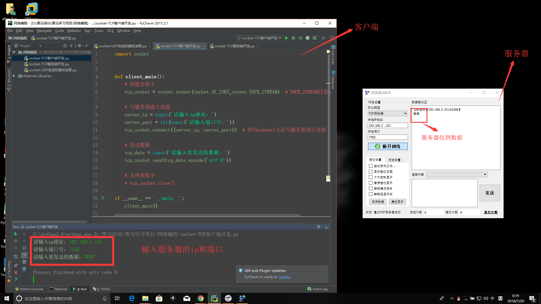This screenshot has height=304, width=541.
Task: Run the script with the green toolbar Run icon
Action: 287,38
